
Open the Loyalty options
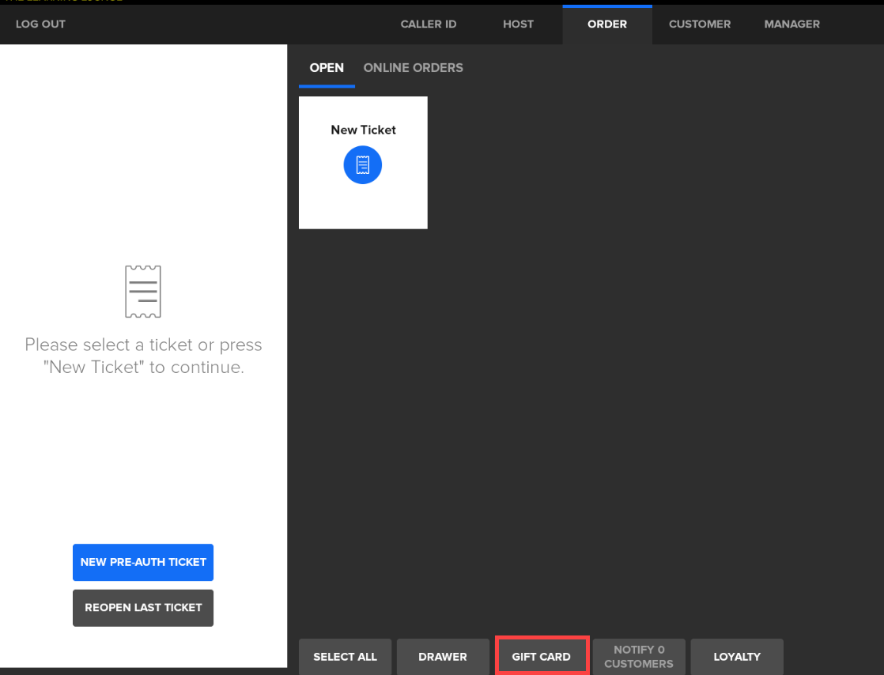click(x=736, y=657)
